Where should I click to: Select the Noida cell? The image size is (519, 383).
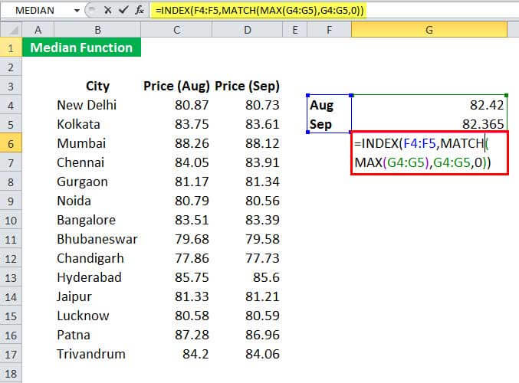tap(97, 201)
